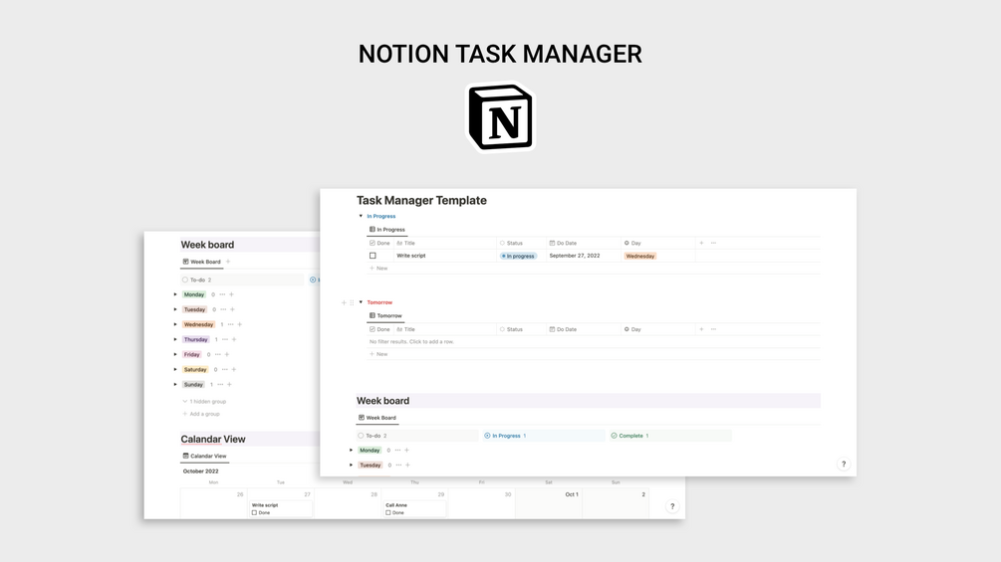
Task: Click New row in Tomorrow table
Action: point(378,354)
